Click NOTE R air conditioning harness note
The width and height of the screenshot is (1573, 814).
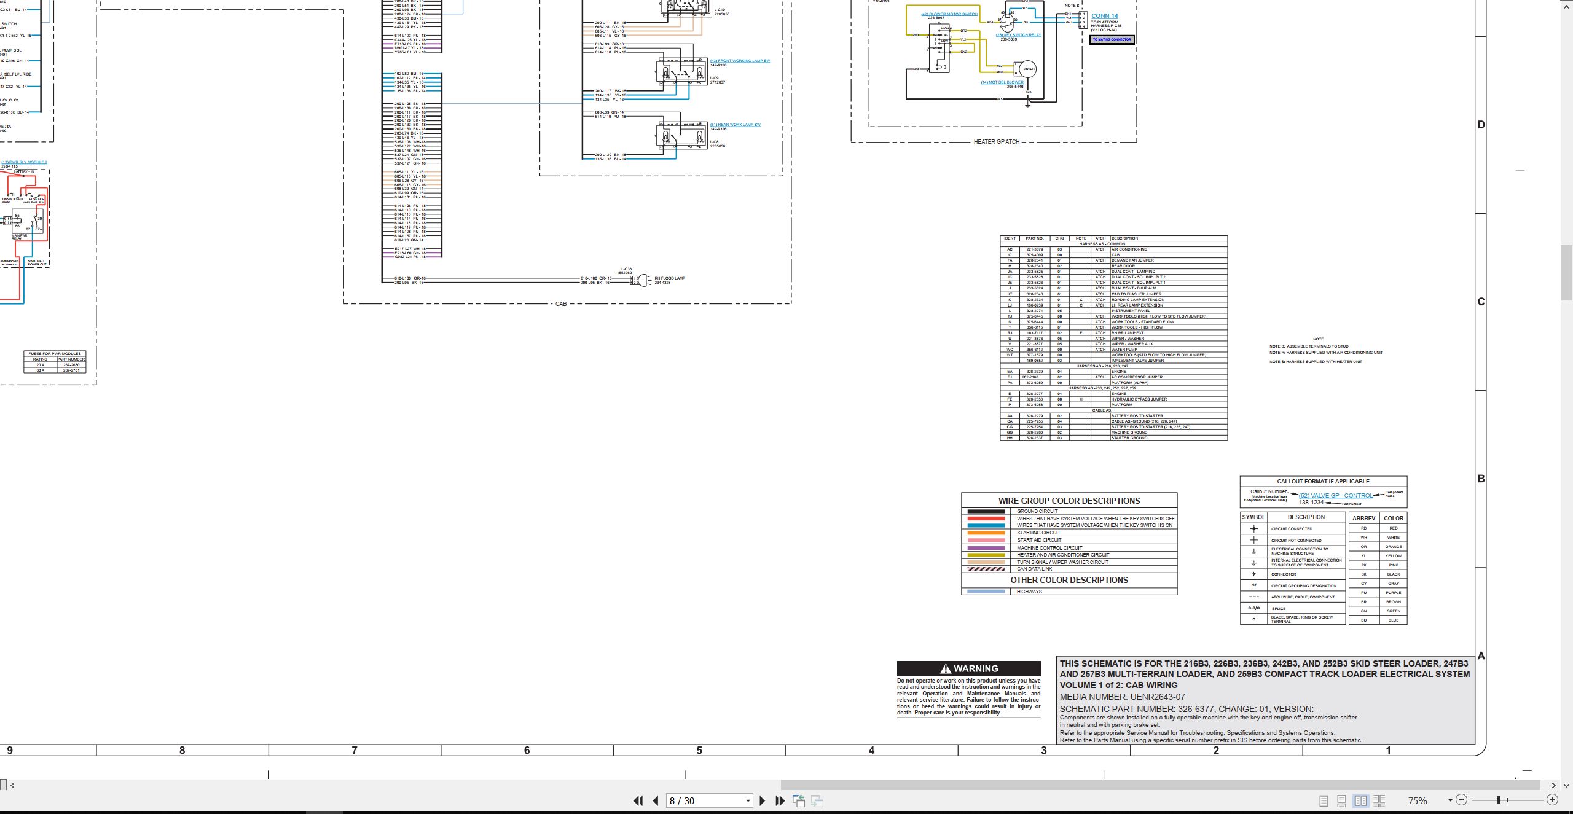pos(1326,353)
